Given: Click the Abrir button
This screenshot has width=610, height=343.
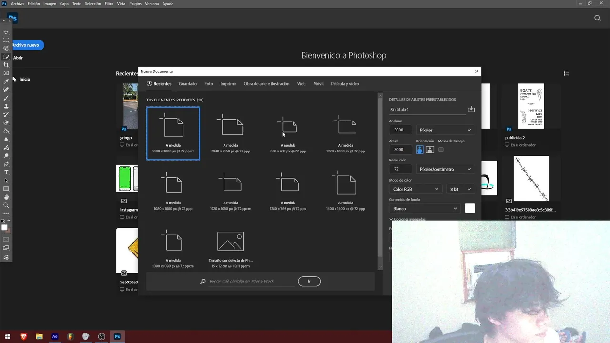Looking at the screenshot, I should point(18,58).
